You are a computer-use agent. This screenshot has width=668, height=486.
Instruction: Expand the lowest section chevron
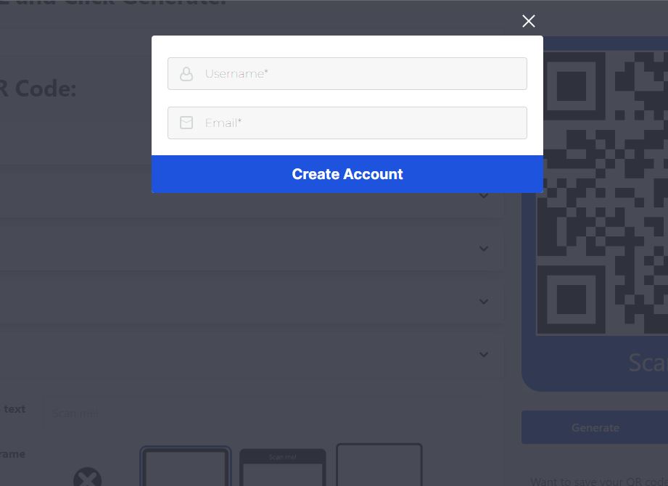point(484,355)
